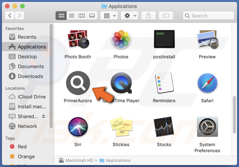Open iCloud Drive in the sidebar
This screenshot has width=239, height=167.
coord(25,97)
